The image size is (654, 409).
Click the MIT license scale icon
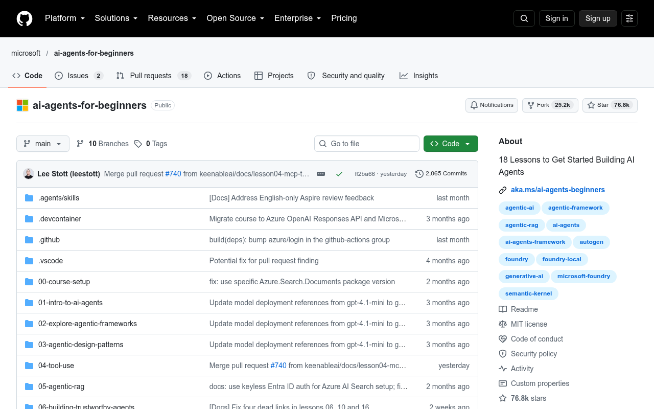pos(503,324)
